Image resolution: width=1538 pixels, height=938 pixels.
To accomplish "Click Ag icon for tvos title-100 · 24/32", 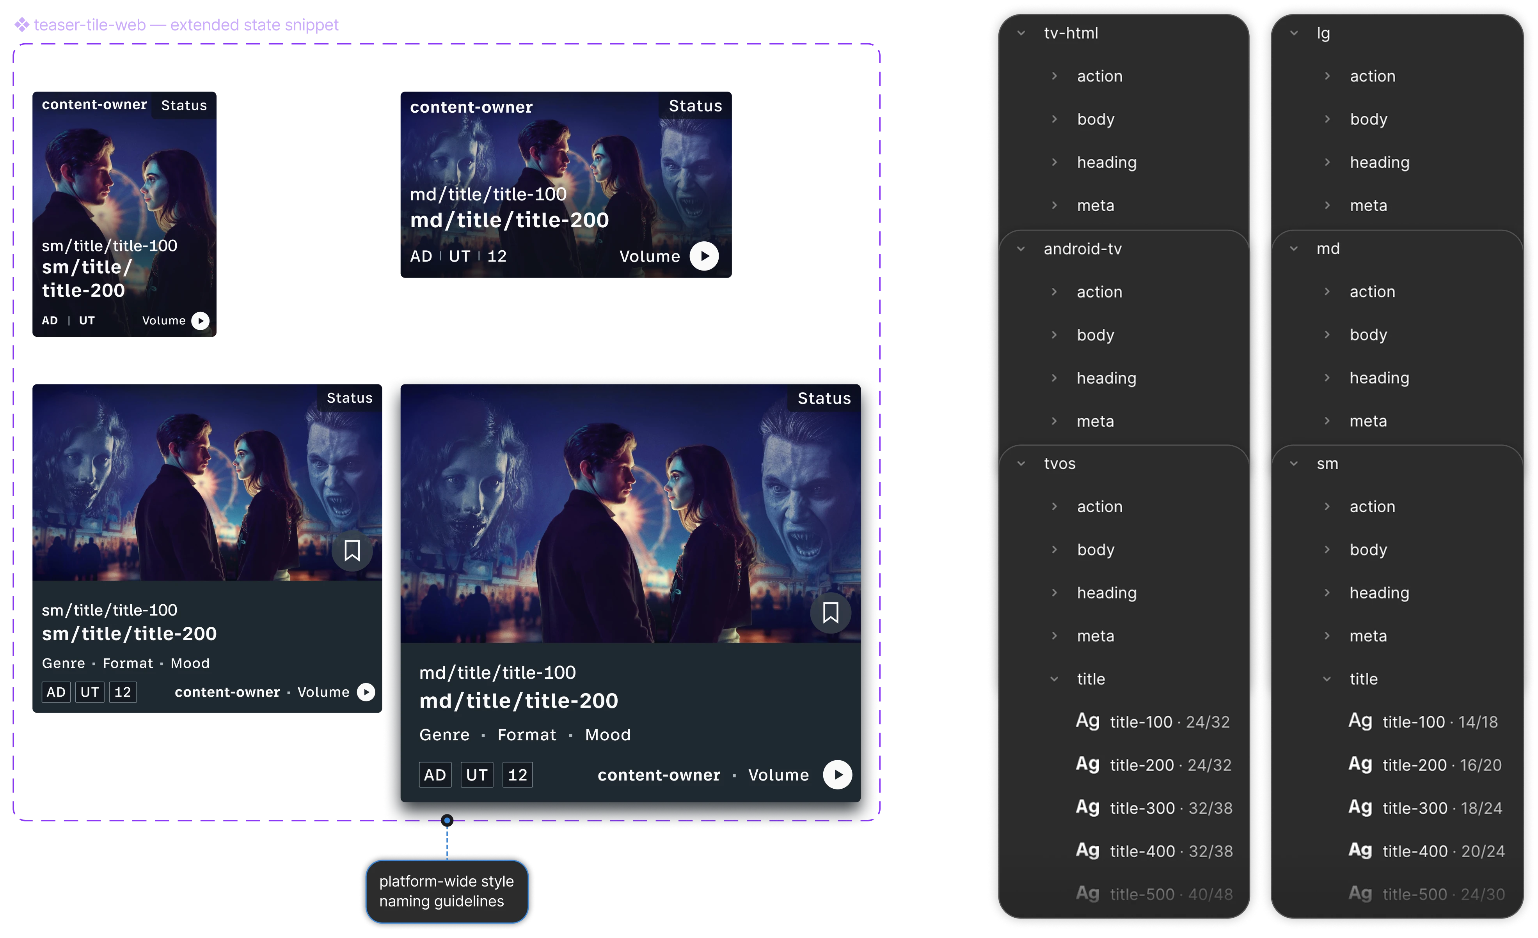I will [x=1088, y=721].
